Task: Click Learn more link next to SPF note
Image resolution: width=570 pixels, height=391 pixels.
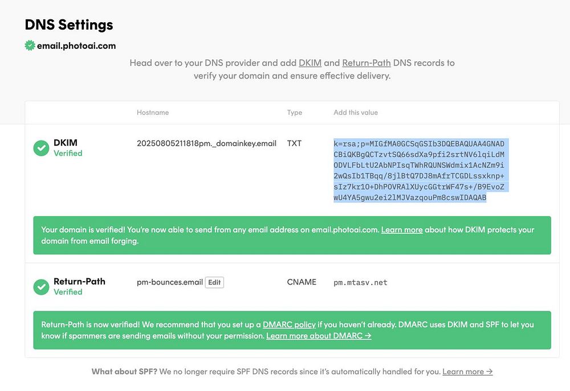Action: 467,372
